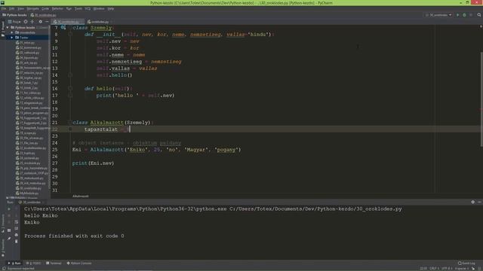Click the editor vertical scrollbar
Image resolution: width=483 pixels, height=271 pixels.
tap(481, 99)
